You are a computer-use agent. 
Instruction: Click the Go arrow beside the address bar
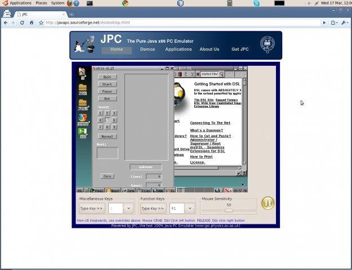click(324, 22)
